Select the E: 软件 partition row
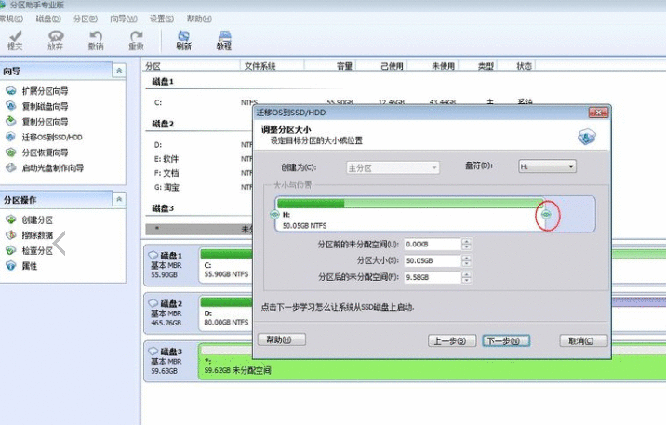The image size is (666, 425). coord(200,159)
